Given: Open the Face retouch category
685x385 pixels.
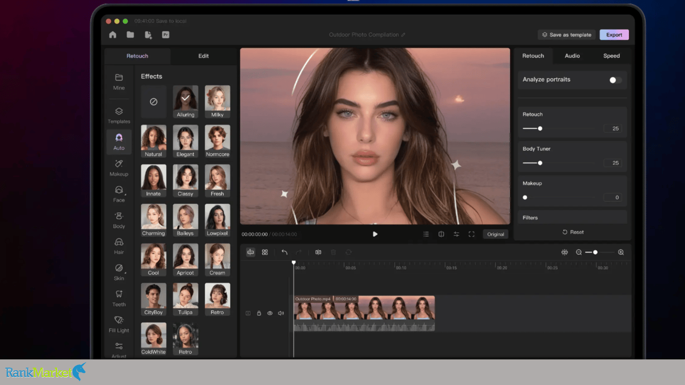Looking at the screenshot, I should [x=119, y=194].
